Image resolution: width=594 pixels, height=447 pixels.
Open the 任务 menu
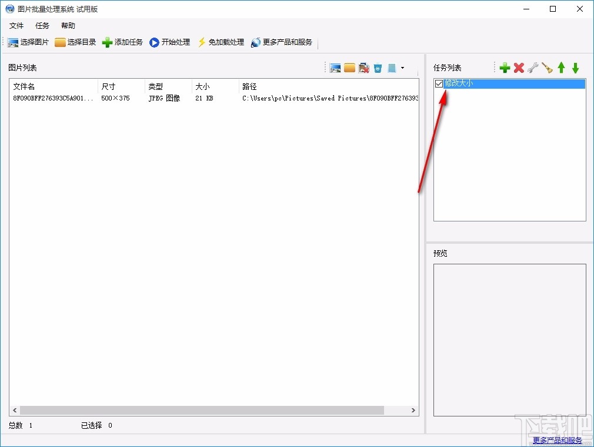[x=41, y=25]
